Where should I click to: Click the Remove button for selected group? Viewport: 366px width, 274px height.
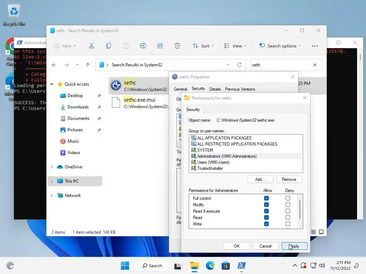289,179
